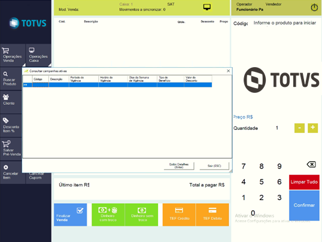Select the highlighted blue row in campaigns grid
322x242 pixels.
117,84
